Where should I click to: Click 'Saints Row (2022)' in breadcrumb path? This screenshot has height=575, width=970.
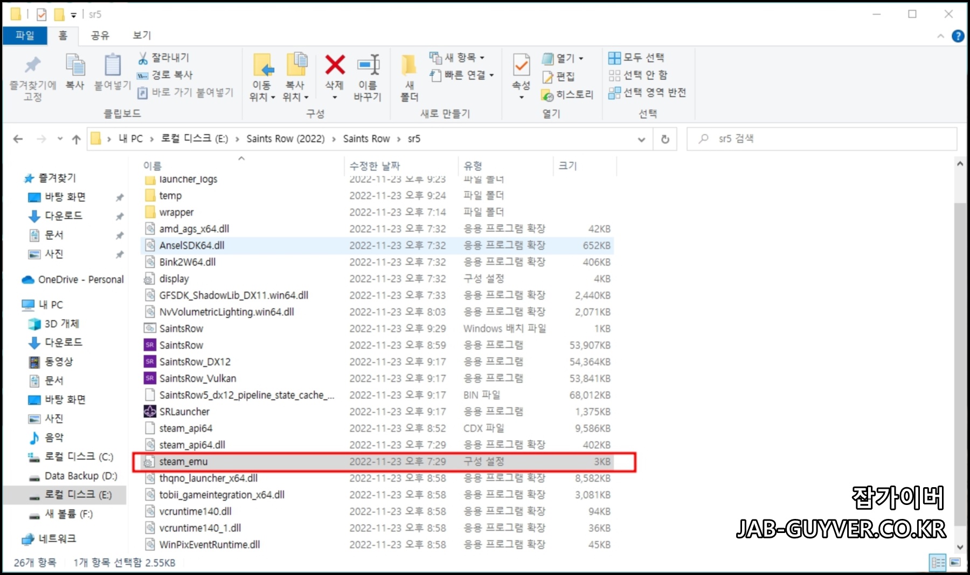point(286,139)
